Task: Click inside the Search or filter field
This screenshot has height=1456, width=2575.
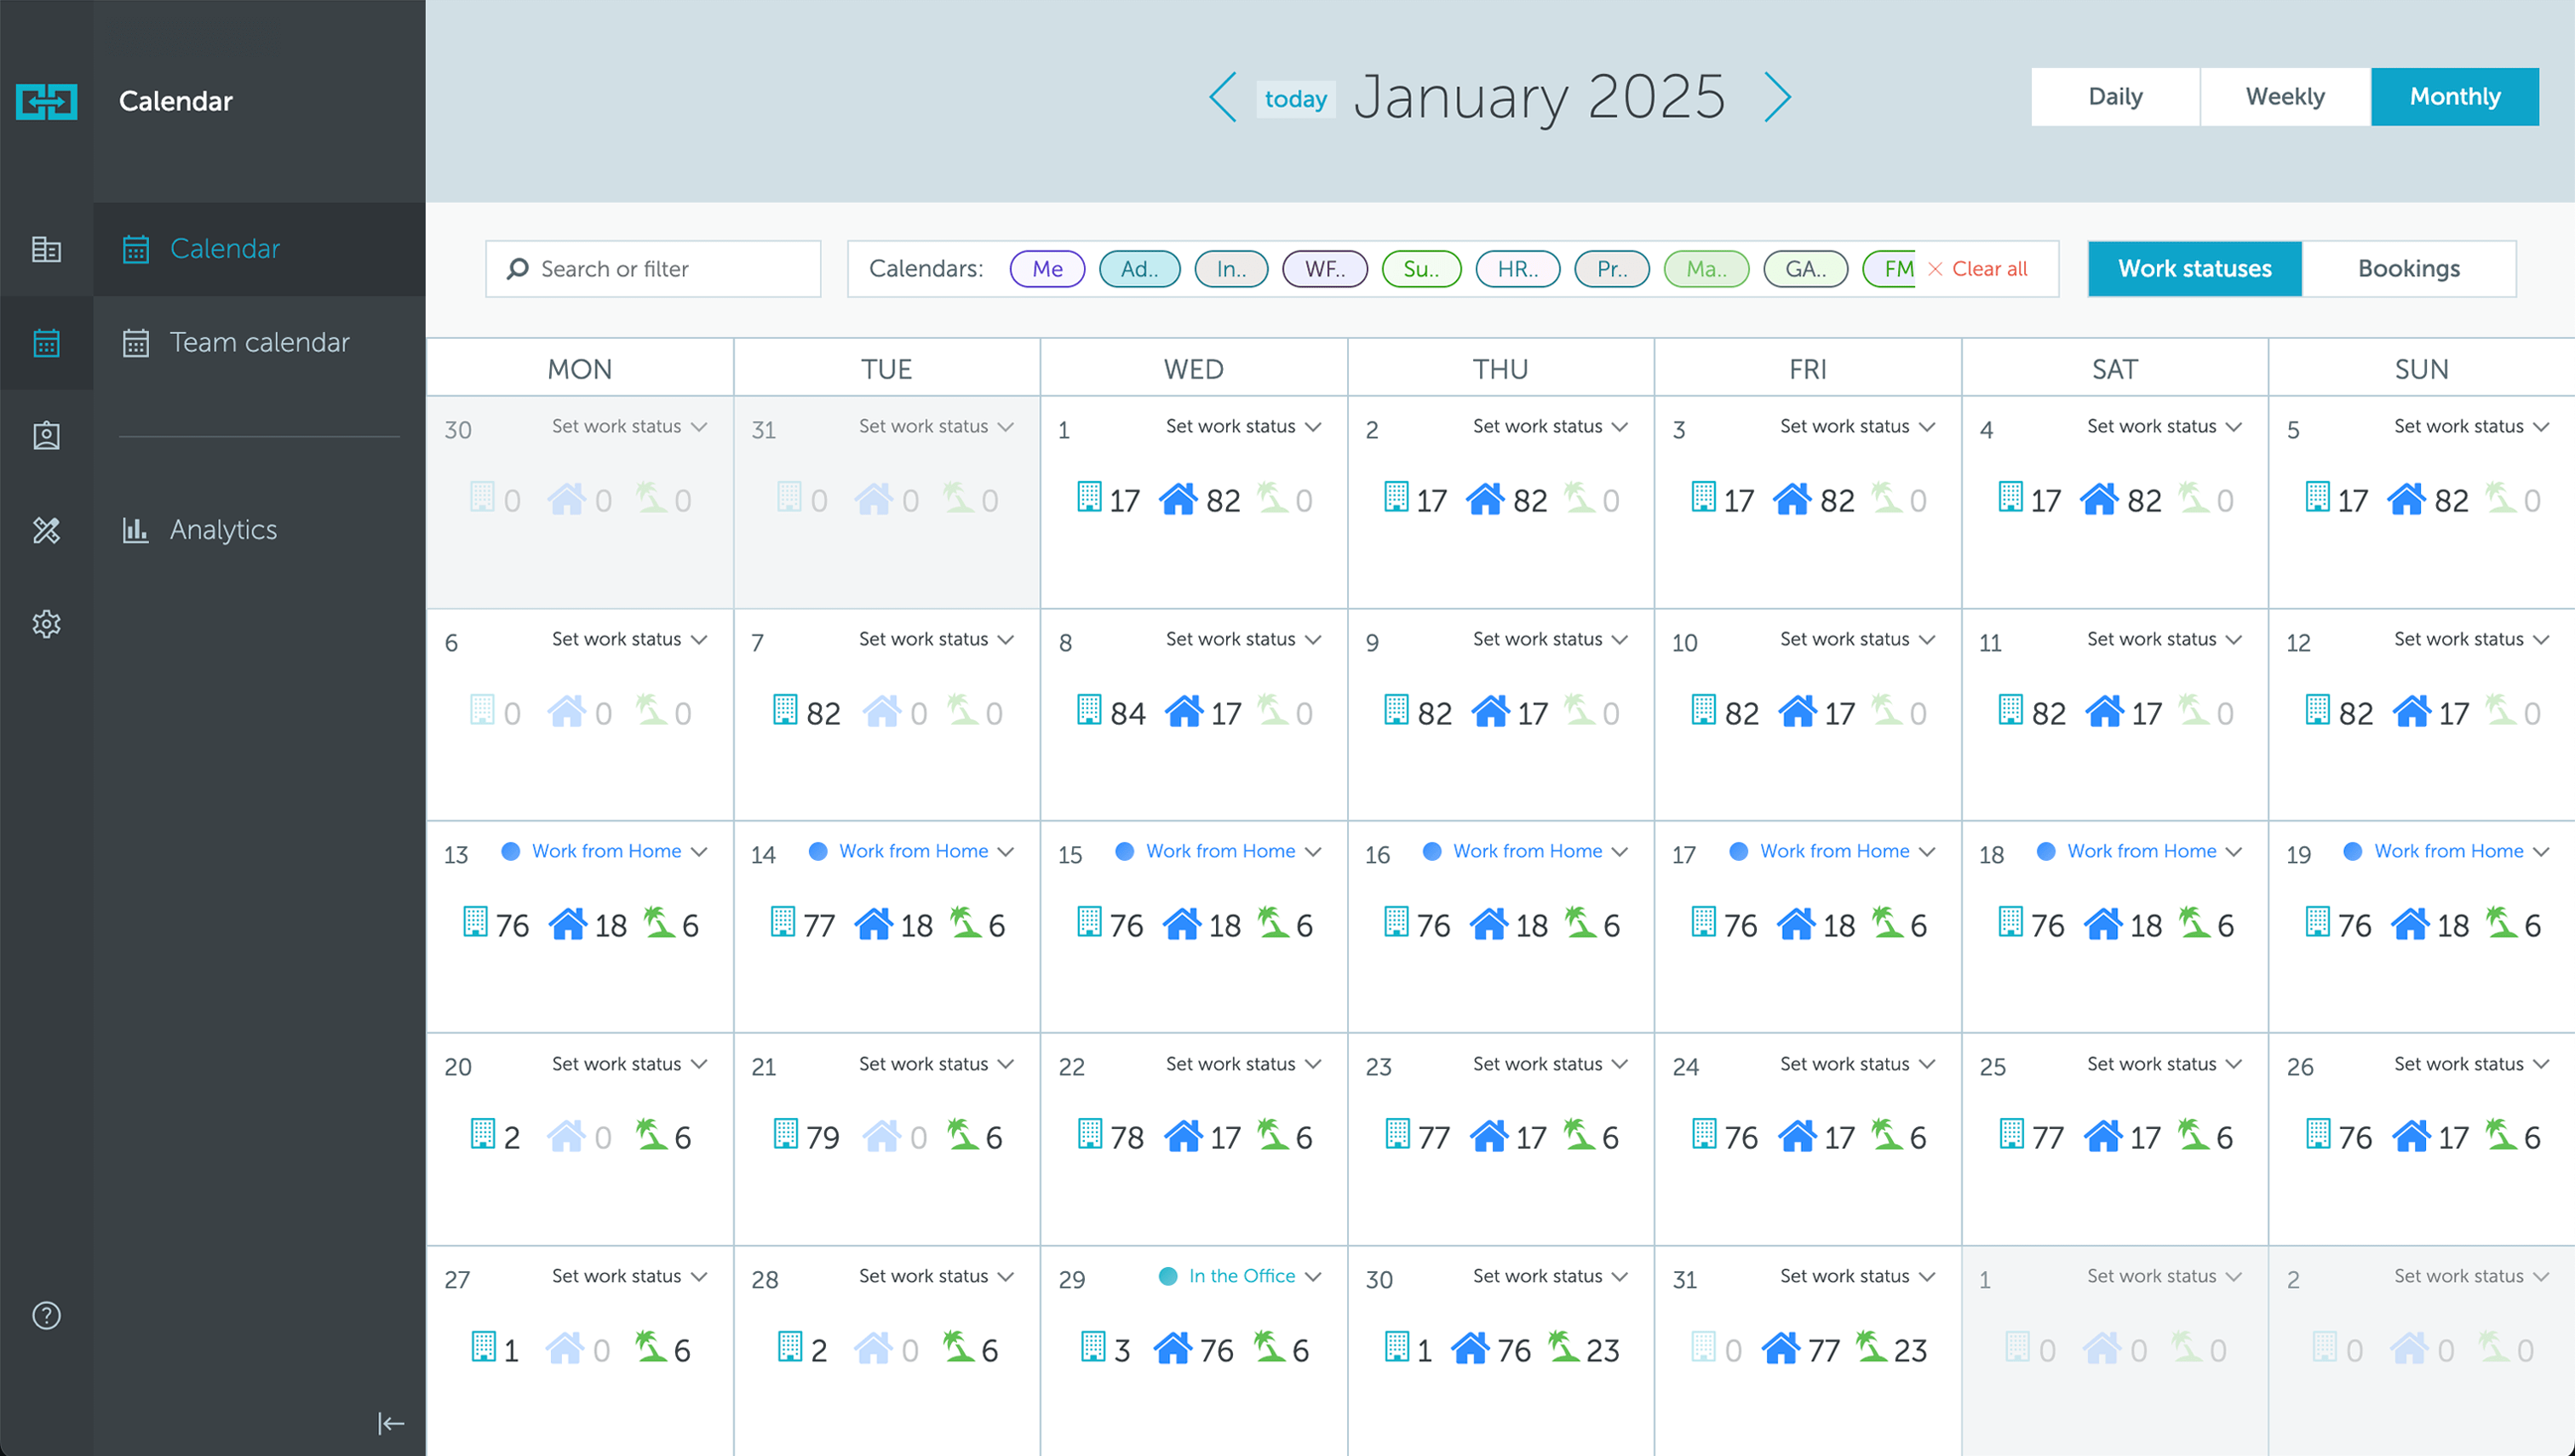Action: 652,268
